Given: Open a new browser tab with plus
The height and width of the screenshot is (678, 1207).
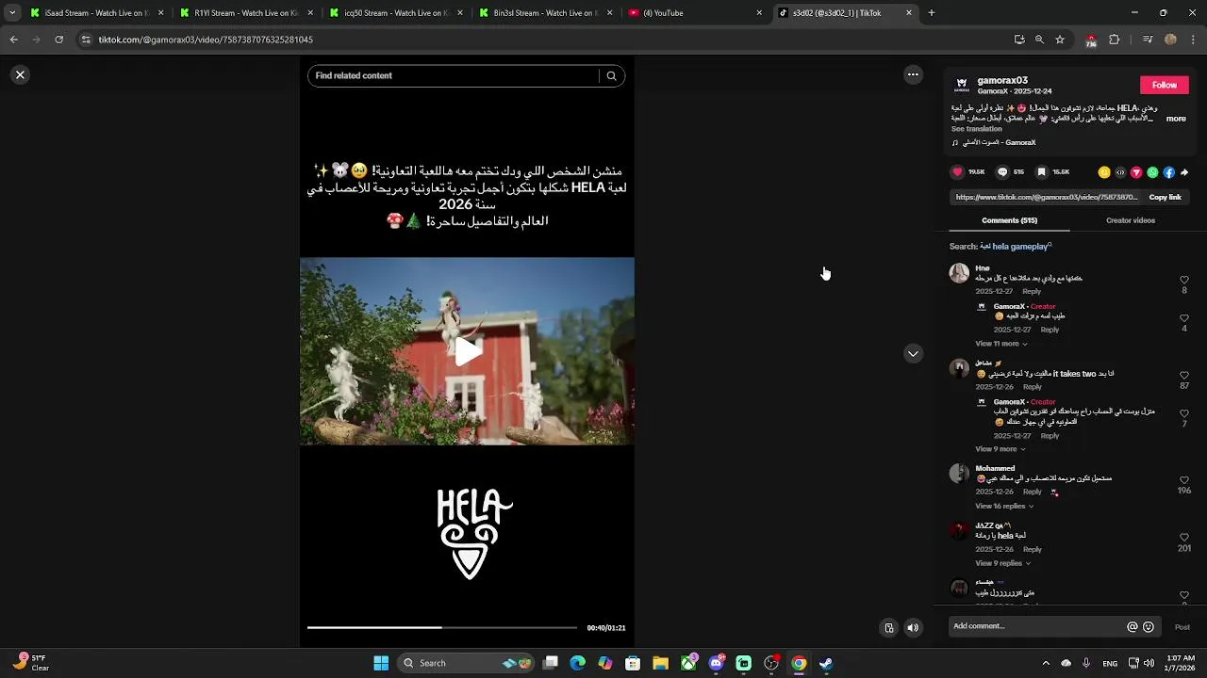Looking at the screenshot, I should tap(932, 13).
